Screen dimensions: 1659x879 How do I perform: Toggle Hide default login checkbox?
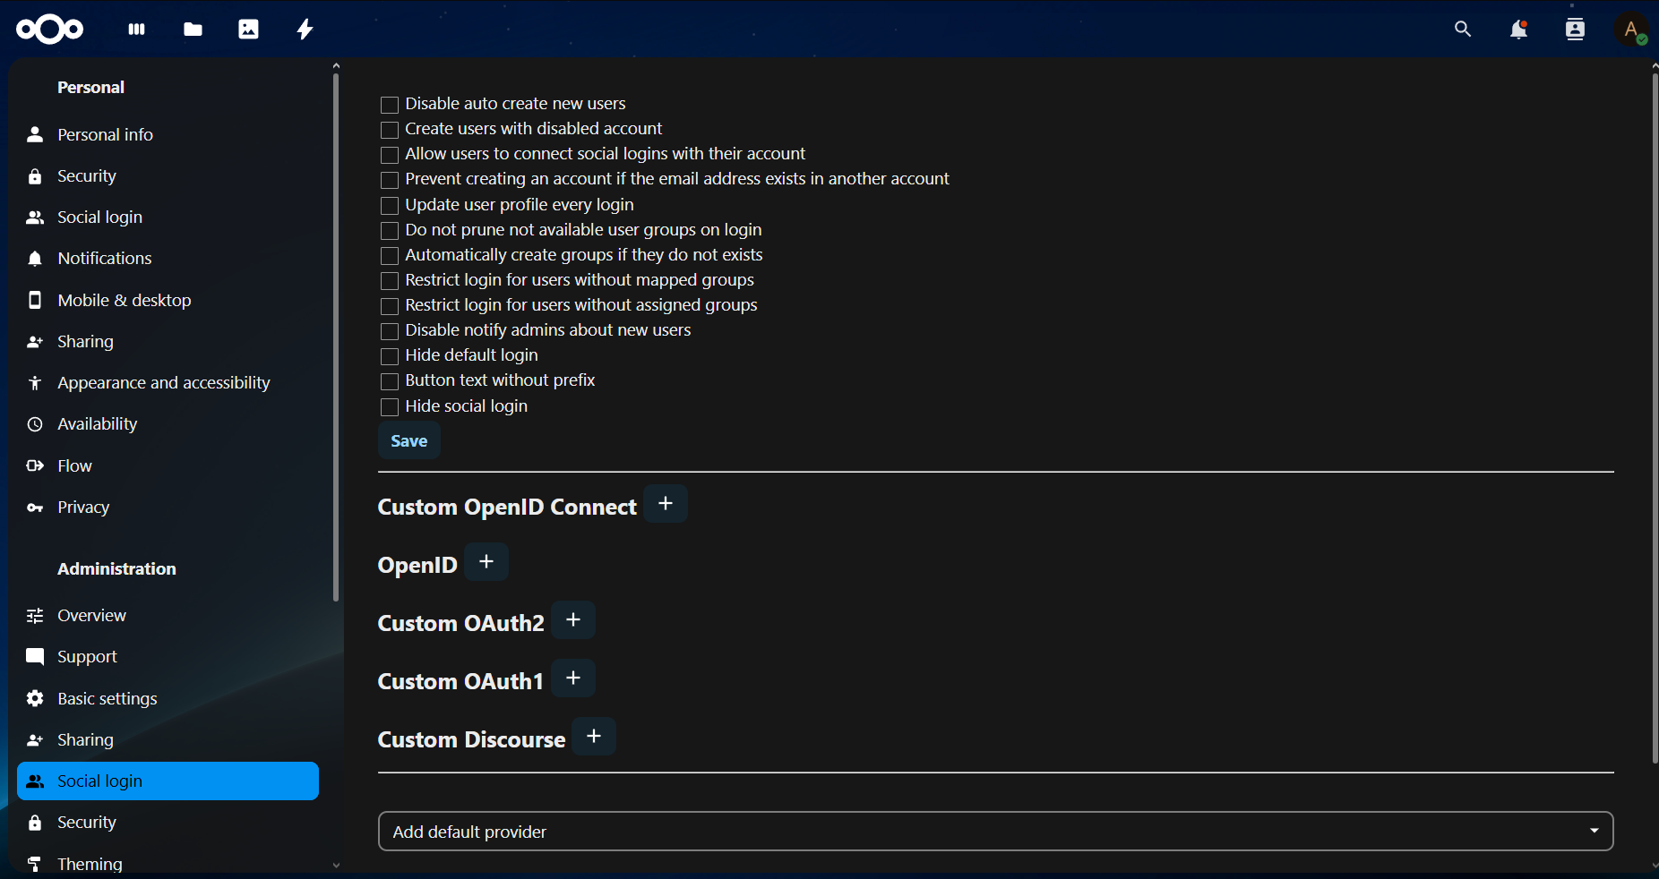[390, 356]
